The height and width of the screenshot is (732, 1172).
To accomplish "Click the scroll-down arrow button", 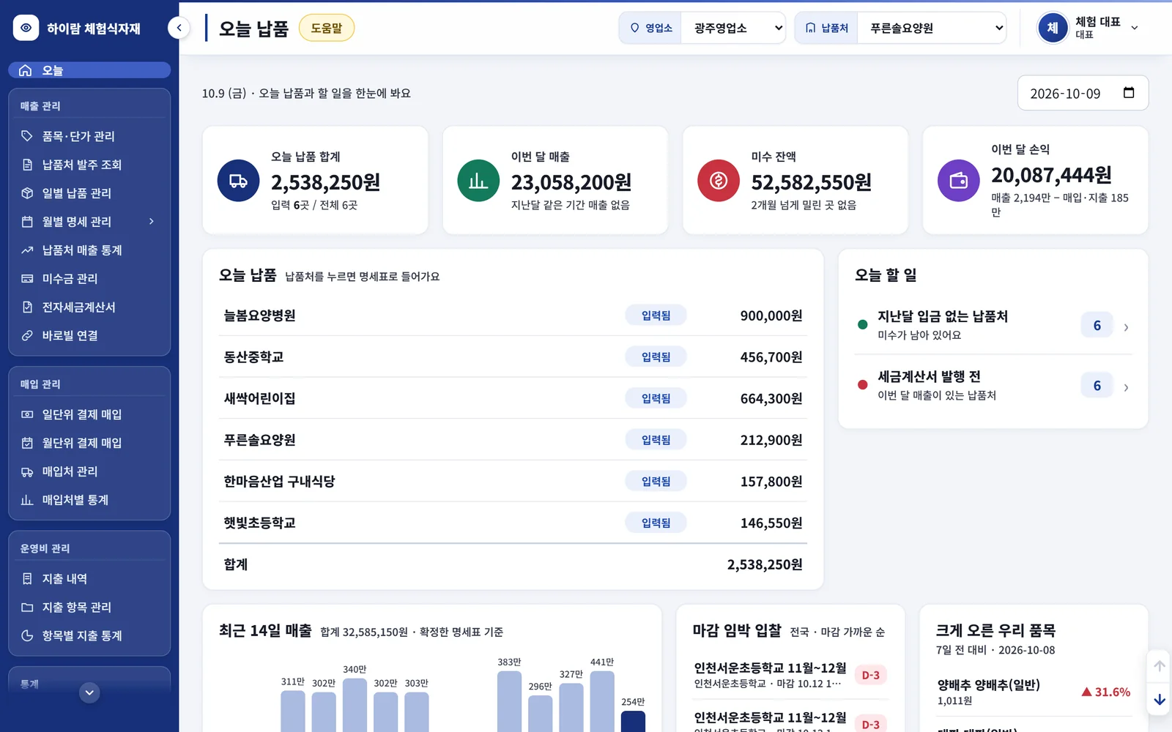I will [1160, 700].
